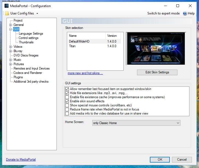Select the Pictures tree label
The width and height of the screenshot is (199, 168).
pos(19,64)
